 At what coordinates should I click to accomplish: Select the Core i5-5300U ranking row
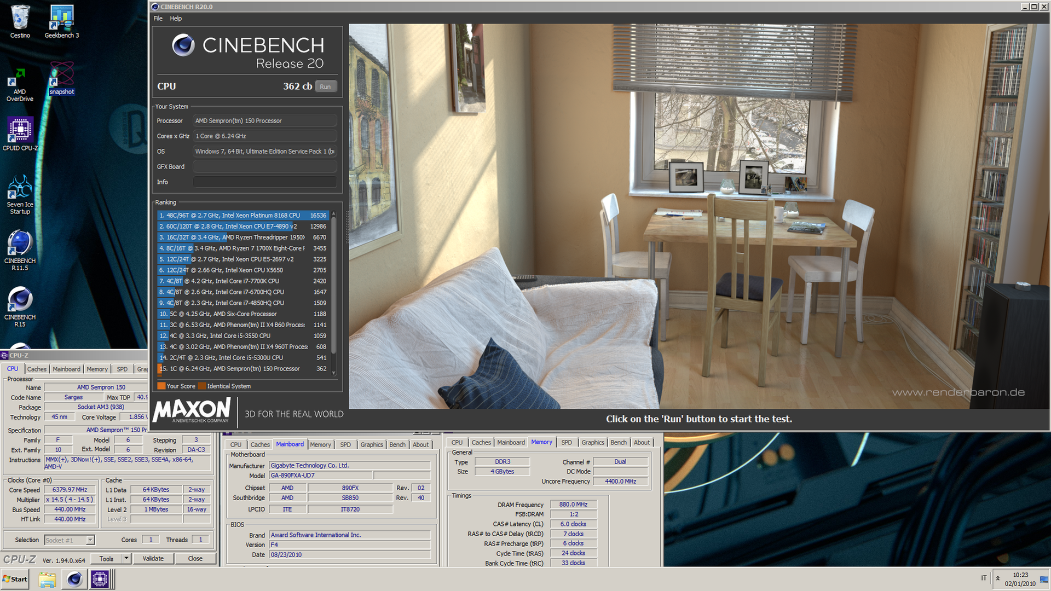point(242,358)
